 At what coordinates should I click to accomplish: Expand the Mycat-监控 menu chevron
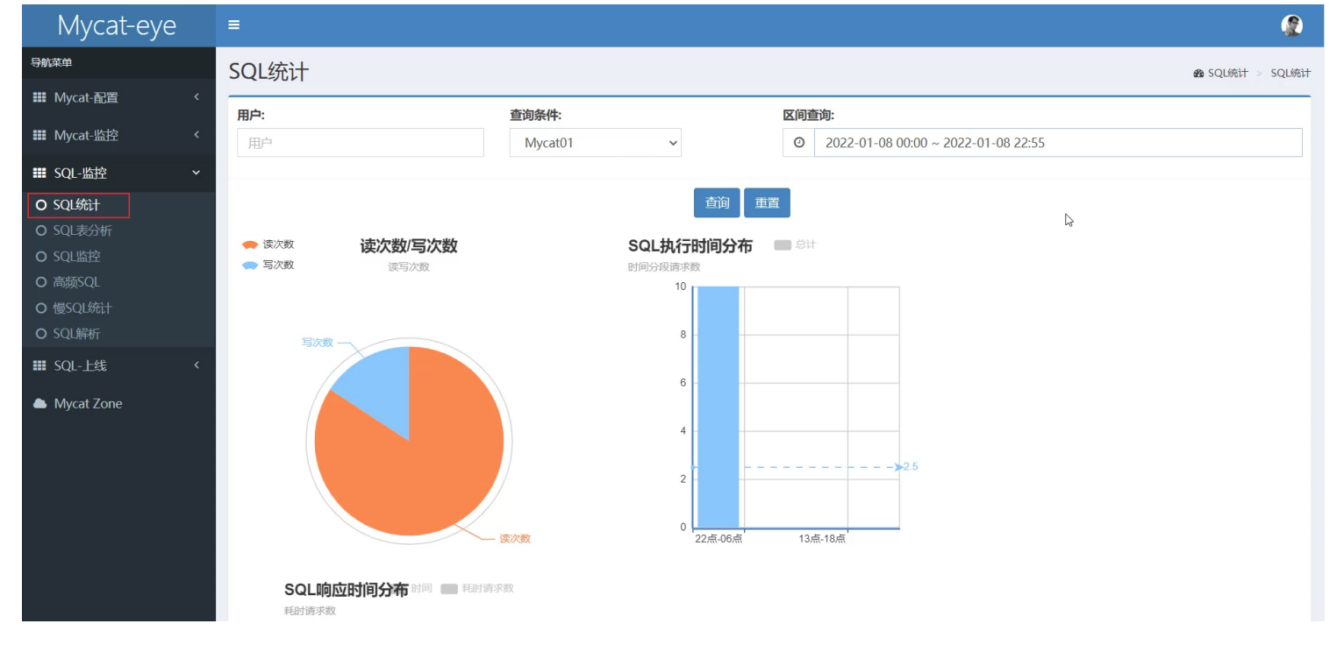[197, 134]
